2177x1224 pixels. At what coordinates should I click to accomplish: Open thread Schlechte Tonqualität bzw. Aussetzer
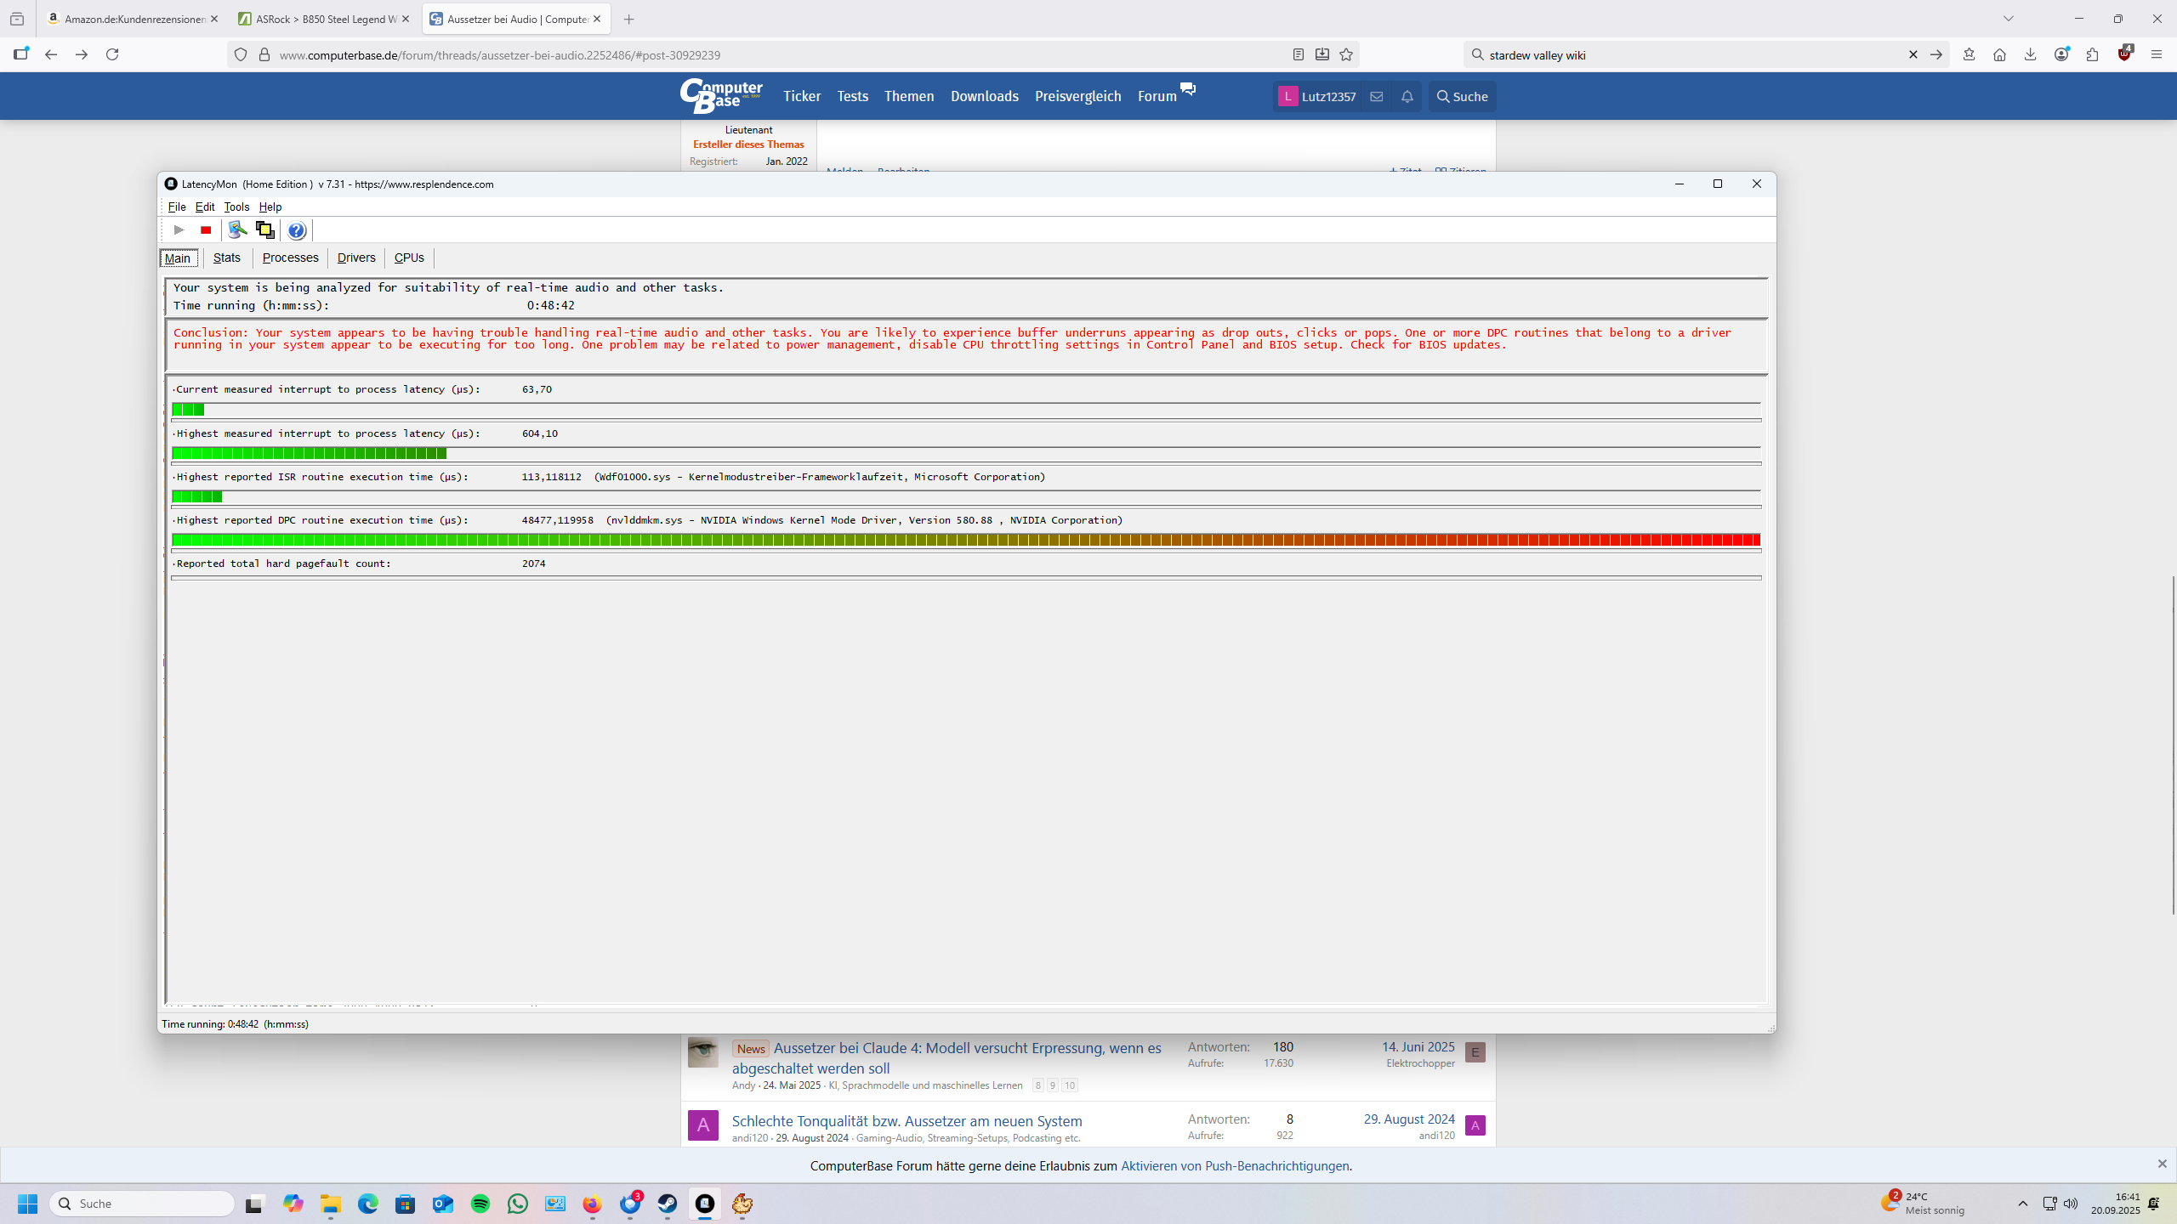(x=907, y=1121)
